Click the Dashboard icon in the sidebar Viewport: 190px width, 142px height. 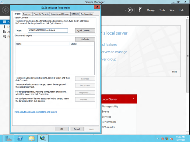(x=4, y=22)
